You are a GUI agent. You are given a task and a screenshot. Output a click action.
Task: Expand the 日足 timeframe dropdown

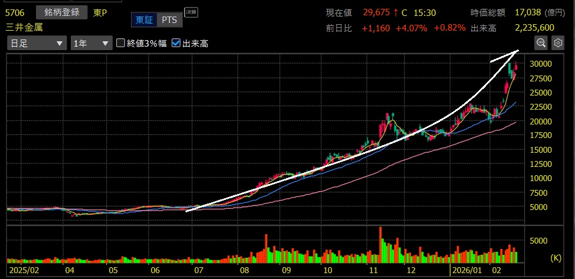37,43
